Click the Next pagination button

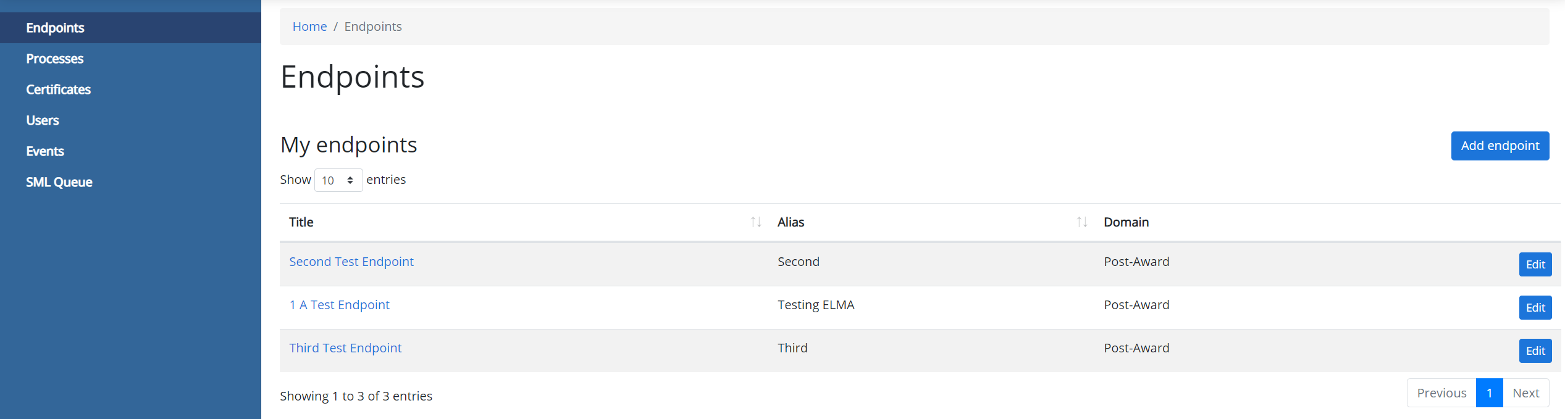click(x=1525, y=393)
